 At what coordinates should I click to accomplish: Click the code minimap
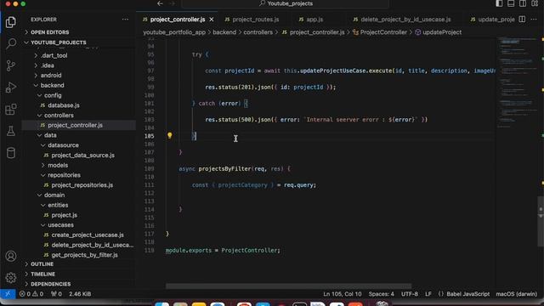[518, 82]
